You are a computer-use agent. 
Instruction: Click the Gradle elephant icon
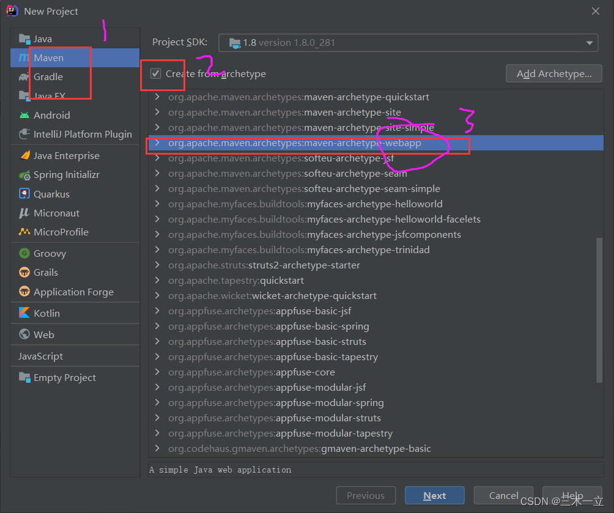tap(24, 77)
